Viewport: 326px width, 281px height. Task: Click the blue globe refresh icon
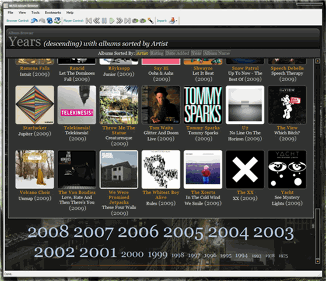coord(50,20)
